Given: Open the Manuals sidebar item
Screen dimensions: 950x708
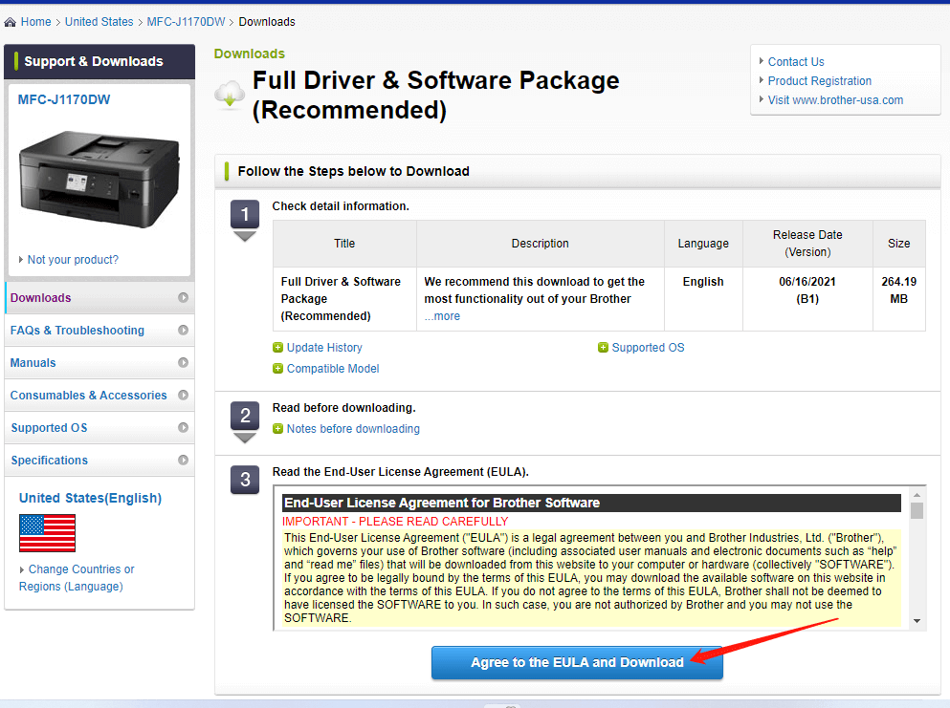Looking at the screenshot, I should [x=99, y=362].
